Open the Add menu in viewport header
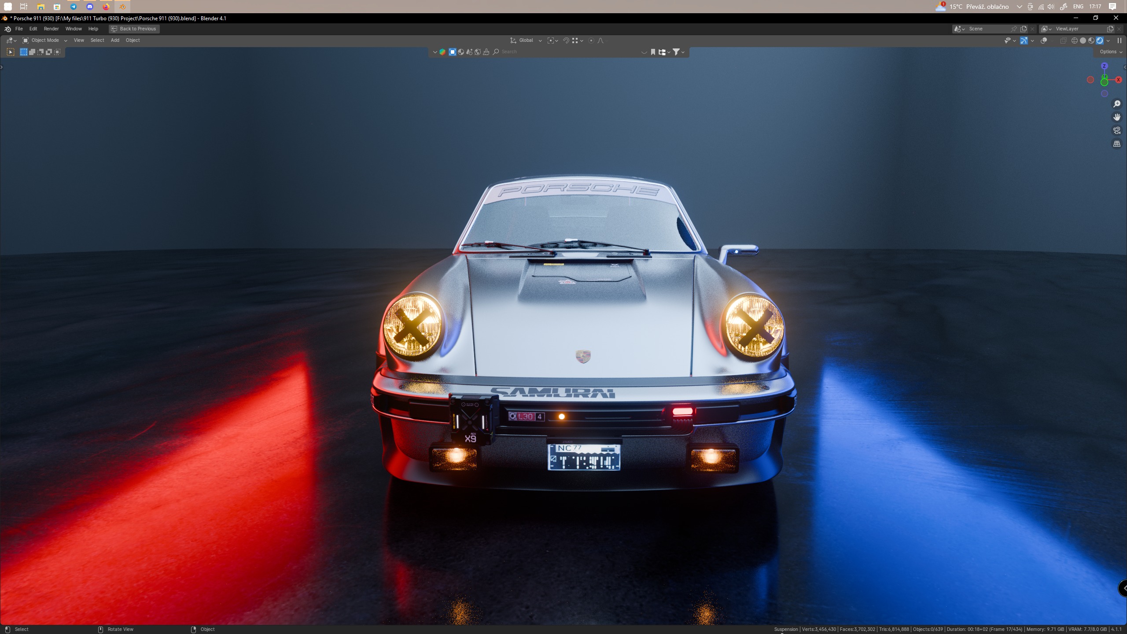This screenshot has height=634, width=1127. [x=115, y=41]
